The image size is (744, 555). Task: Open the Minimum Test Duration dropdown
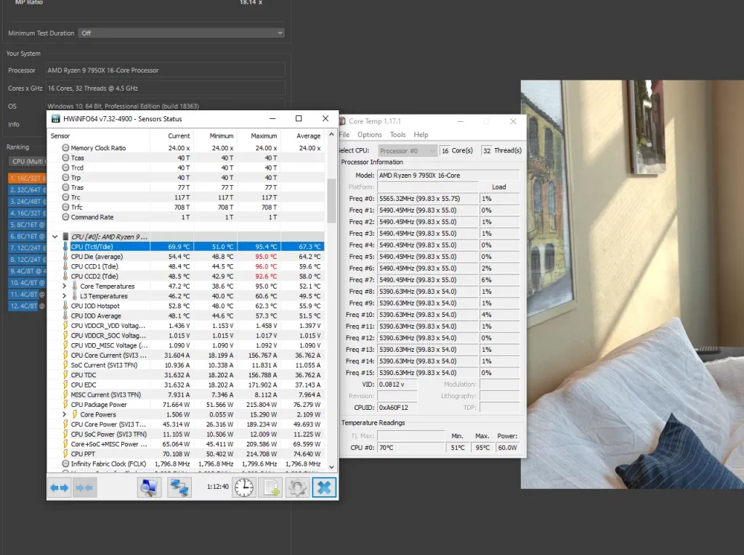(x=182, y=33)
